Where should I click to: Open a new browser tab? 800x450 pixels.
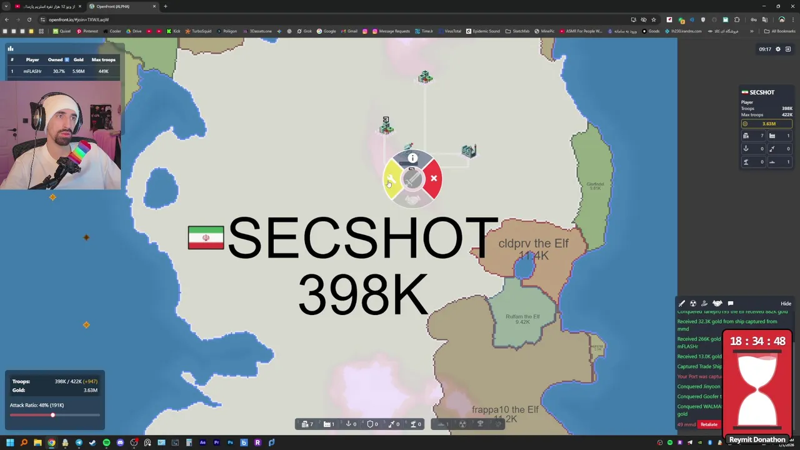pos(165,6)
